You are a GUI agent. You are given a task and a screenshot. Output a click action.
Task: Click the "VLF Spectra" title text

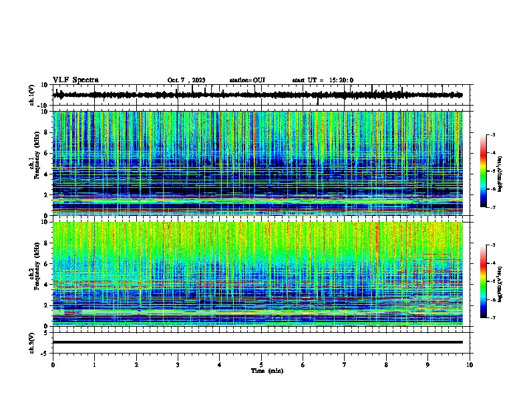[x=75, y=80]
